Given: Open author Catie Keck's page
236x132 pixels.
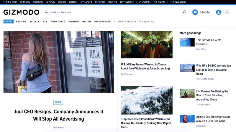Looking at the screenshot, I should pos(201,126).
